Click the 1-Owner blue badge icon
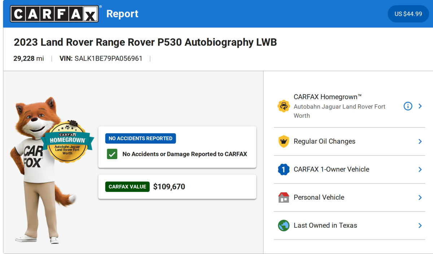The height and width of the screenshot is (254, 433). 284,169
